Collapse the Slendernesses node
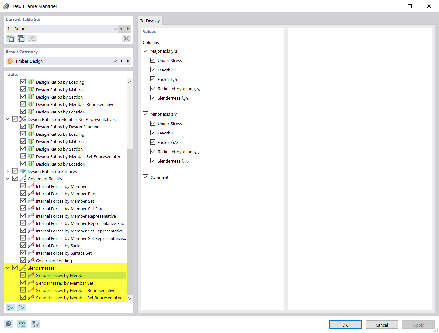439x333 pixels. pyautogui.click(x=8, y=268)
